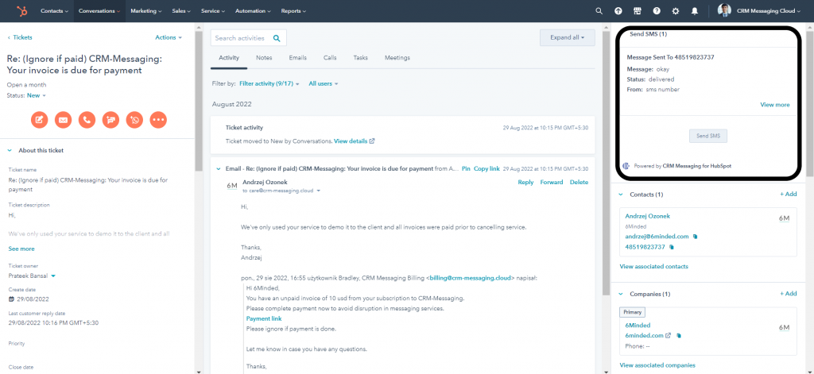Open the All users filter dropdown

324,83
